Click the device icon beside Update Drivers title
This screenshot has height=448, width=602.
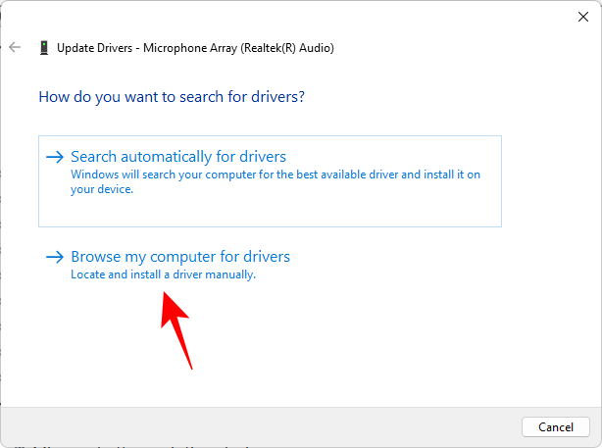coord(44,47)
